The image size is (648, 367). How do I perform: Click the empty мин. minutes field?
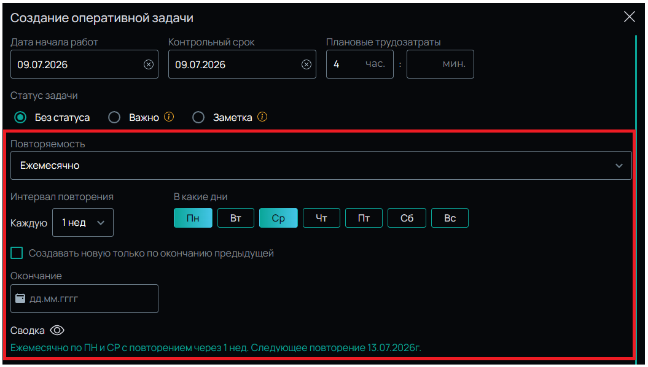coord(440,64)
